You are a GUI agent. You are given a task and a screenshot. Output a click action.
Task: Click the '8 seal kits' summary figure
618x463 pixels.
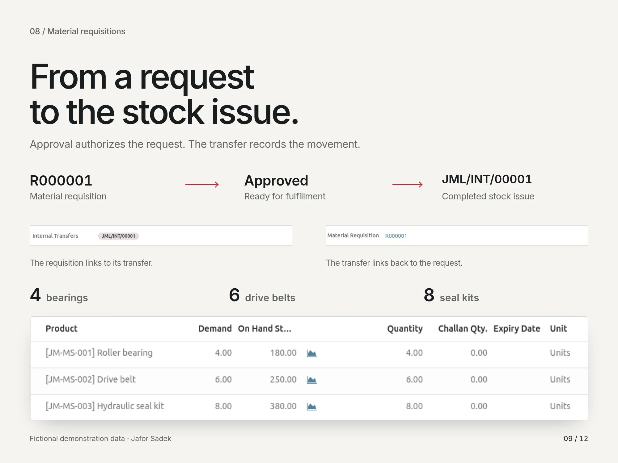[451, 295]
